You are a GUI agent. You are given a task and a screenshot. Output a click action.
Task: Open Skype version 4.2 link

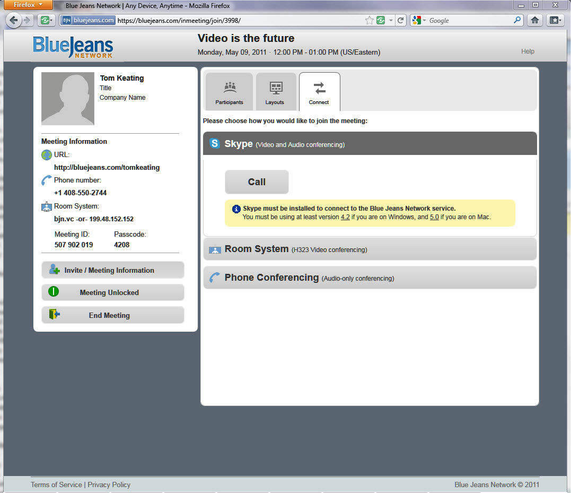pyautogui.click(x=345, y=217)
